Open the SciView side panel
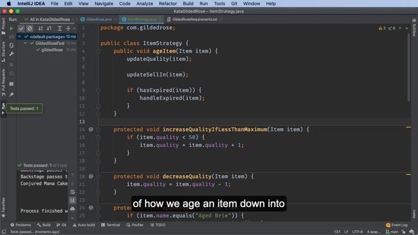Image resolution: width=418 pixels, height=235 pixels. (414, 28)
